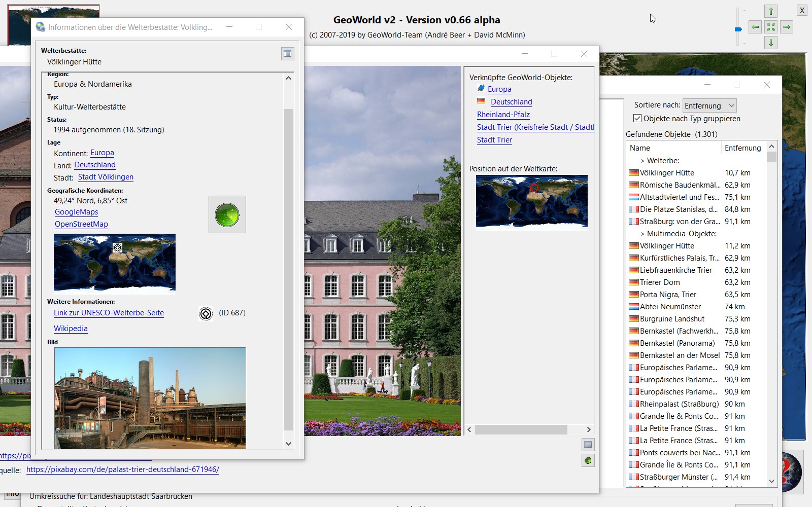Screen dimensions: 812x507
Task: Collapse the Multimedia-Objekte group header
Action: 678,234
